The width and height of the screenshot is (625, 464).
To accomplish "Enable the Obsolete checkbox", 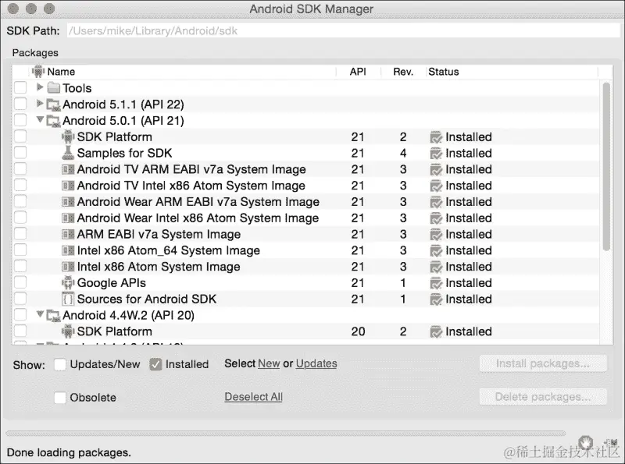I will (x=60, y=398).
